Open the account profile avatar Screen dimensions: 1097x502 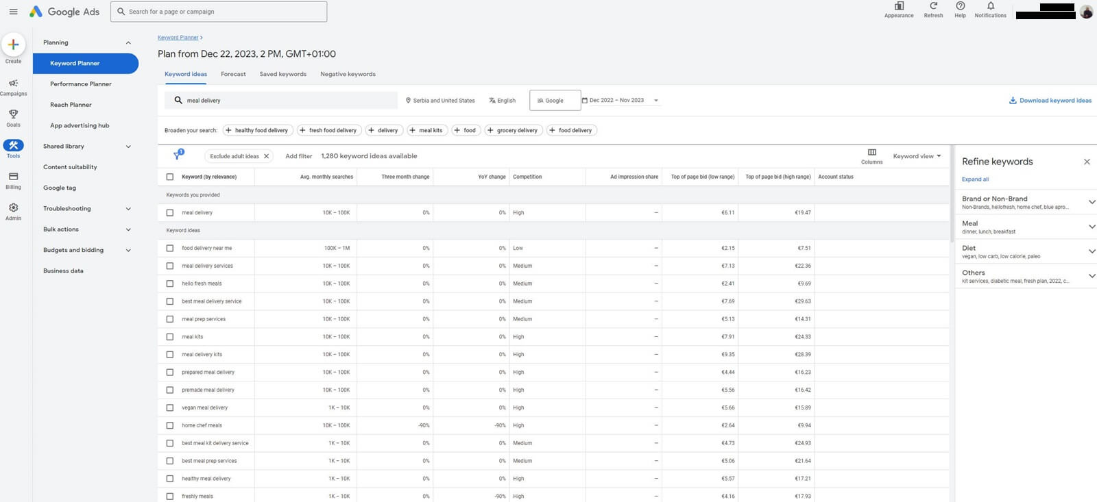tap(1086, 12)
